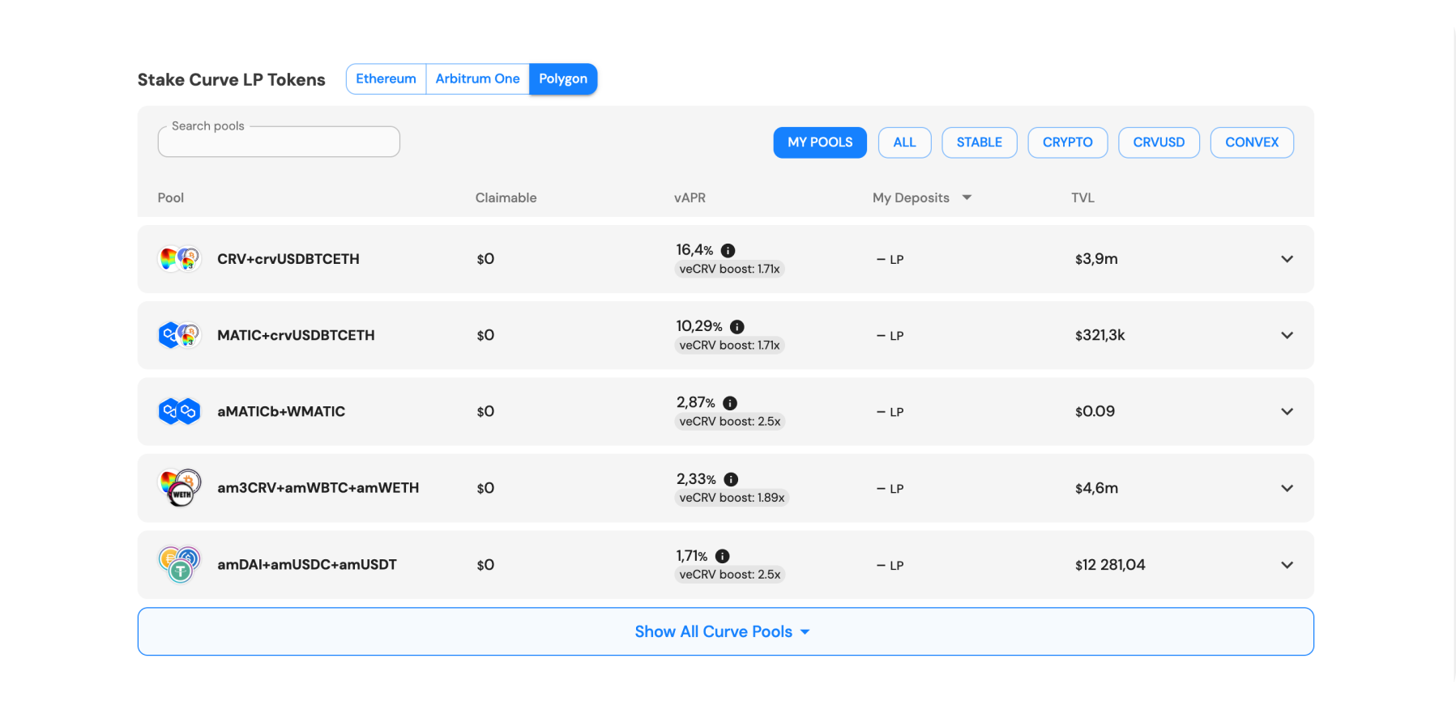Expand the am3CRV+amWBTC+amWETH pool details
1456x709 pixels.
(1287, 488)
